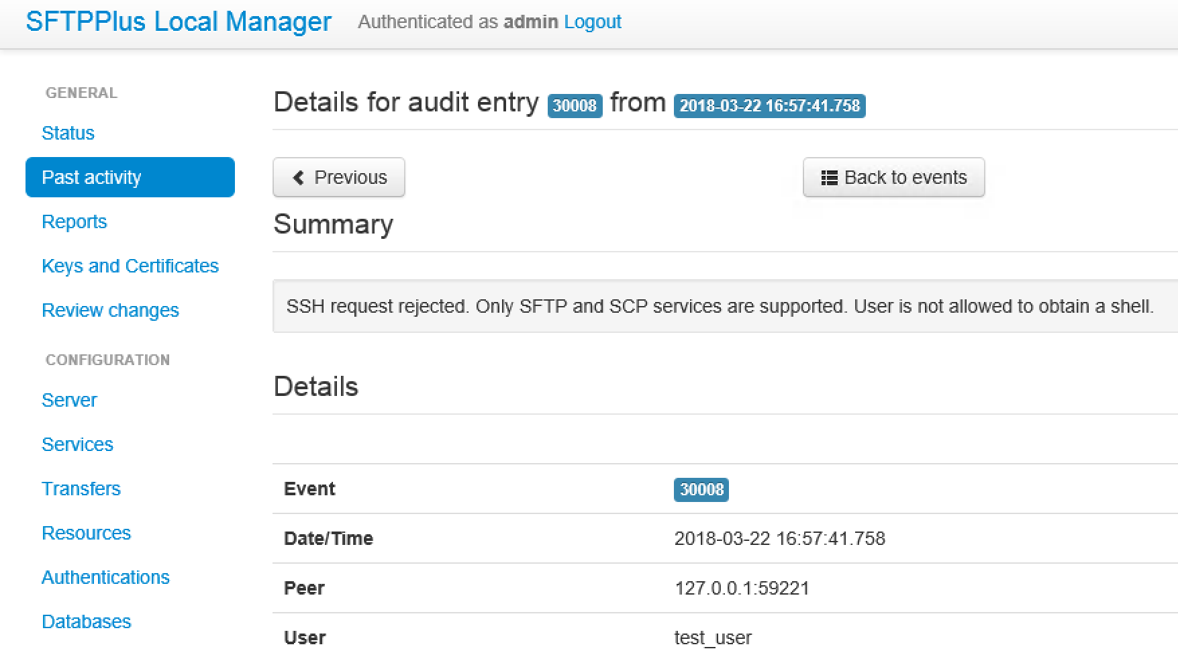Open the Status page in sidebar
The width and height of the screenshot is (1178, 655).
68,133
